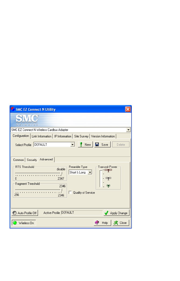This screenshot has width=180, height=281.
Task: Expand the Select Profile dropdown arrow
Action: click(x=72, y=145)
